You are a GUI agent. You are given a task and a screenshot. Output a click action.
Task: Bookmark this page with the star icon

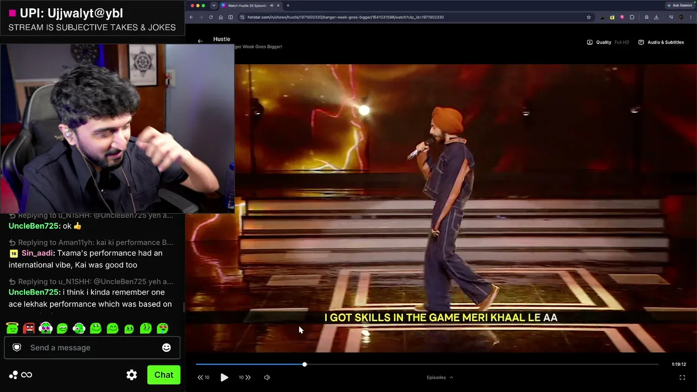point(589,17)
